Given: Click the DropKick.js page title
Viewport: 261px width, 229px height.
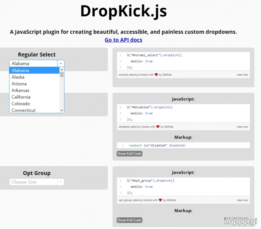Looking at the screenshot, I should (x=123, y=11).
